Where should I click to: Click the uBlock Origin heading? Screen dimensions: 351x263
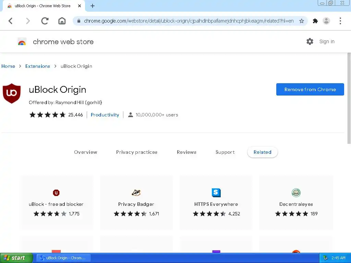pyautogui.click(x=58, y=90)
